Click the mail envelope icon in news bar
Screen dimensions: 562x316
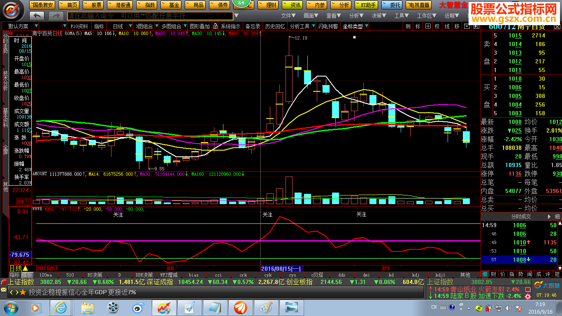(4, 290)
